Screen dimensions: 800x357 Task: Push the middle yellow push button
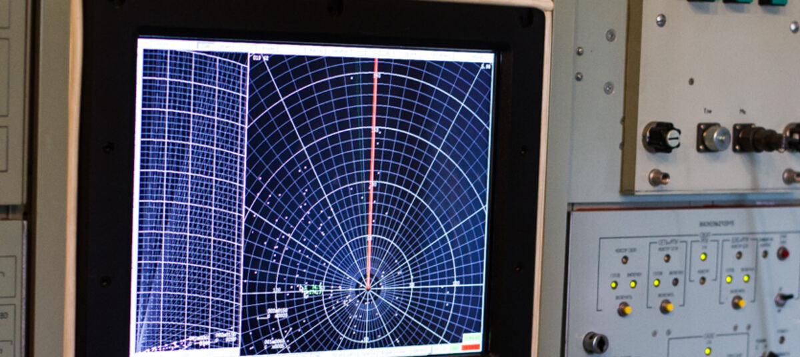coord(666,306)
